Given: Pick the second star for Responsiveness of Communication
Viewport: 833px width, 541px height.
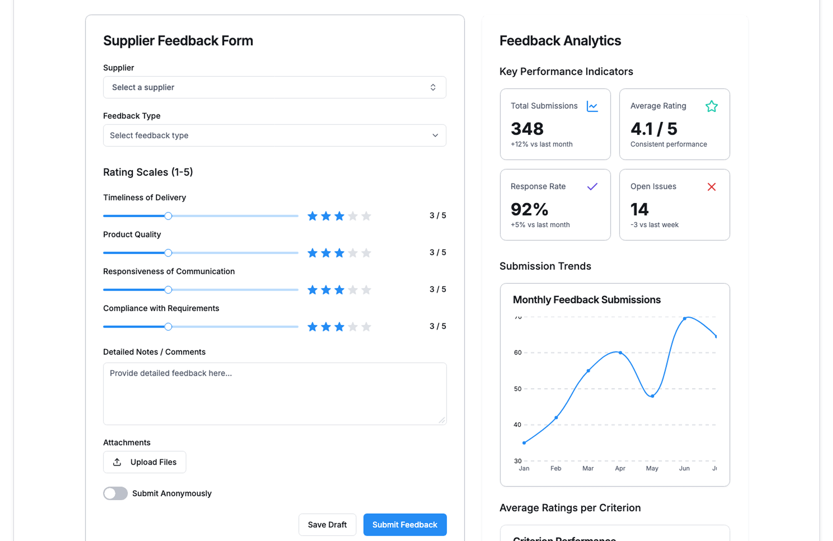Looking at the screenshot, I should click(326, 290).
